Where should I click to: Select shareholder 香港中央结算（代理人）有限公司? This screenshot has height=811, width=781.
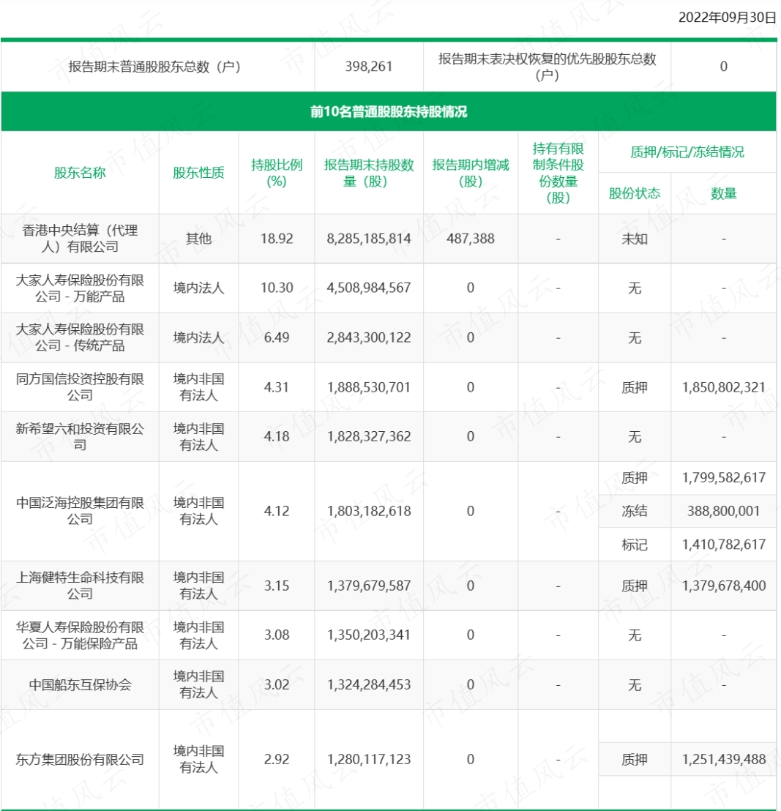click(x=80, y=239)
